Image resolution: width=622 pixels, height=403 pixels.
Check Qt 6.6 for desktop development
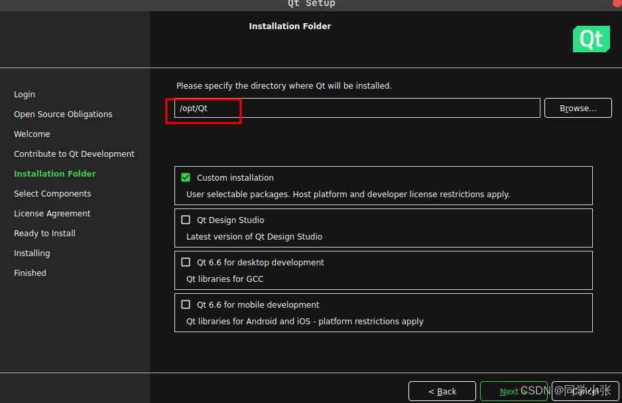(186, 262)
